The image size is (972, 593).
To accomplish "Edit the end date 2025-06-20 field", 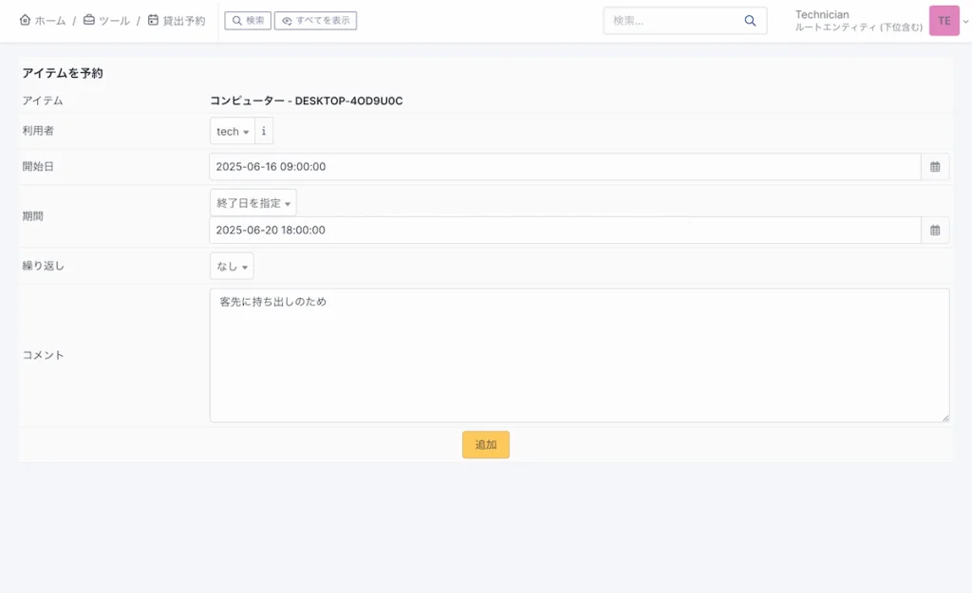I will [565, 230].
